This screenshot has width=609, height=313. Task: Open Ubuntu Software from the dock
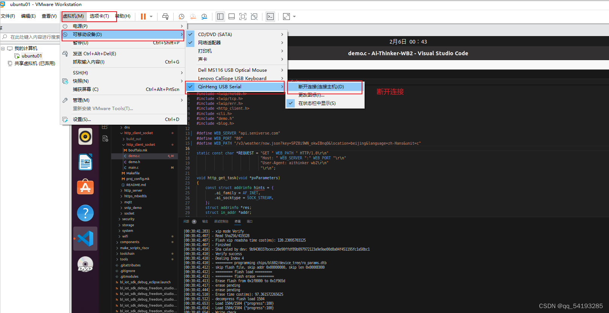pyautogui.click(x=85, y=187)
